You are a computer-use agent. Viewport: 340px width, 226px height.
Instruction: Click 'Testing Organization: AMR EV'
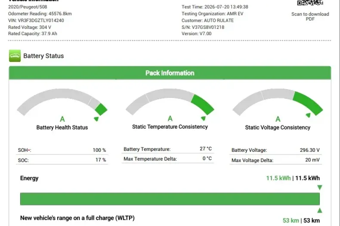213,14
